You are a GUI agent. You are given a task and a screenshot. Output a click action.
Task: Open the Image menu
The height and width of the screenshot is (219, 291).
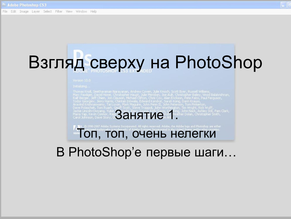click(24, 11)
